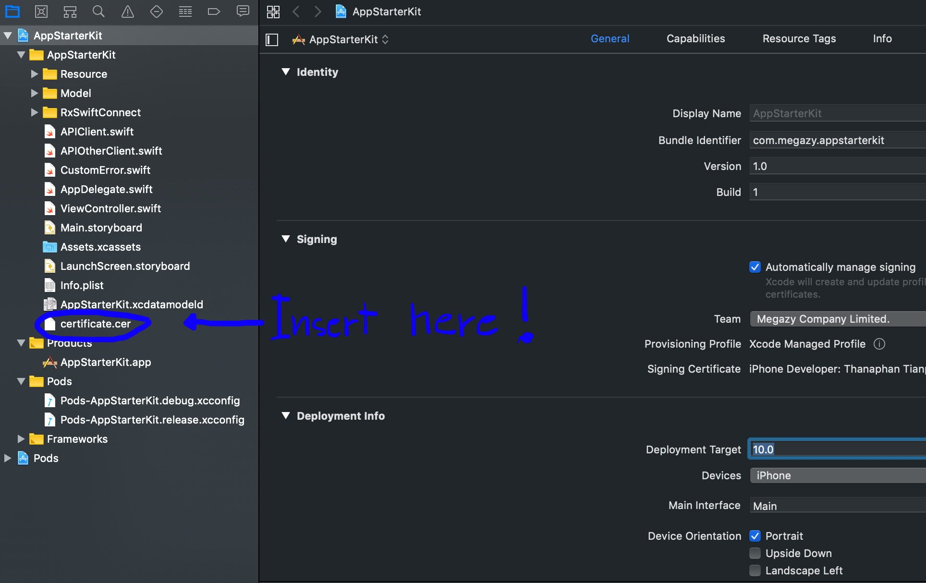Screen dimensions: 926x583
Task: Toggle the targets list sidebar icon
Action: 272,39
